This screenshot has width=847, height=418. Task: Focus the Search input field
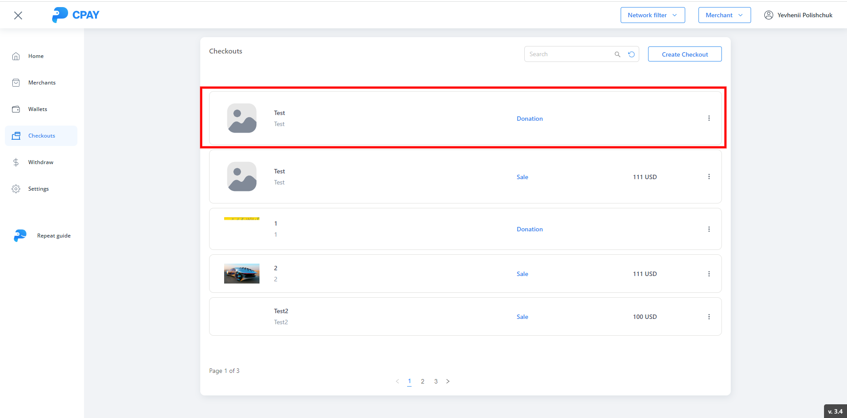click(568, 54)
